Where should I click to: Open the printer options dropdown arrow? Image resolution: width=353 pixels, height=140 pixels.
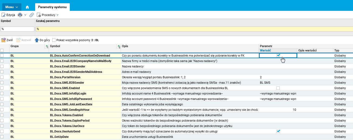25,15
